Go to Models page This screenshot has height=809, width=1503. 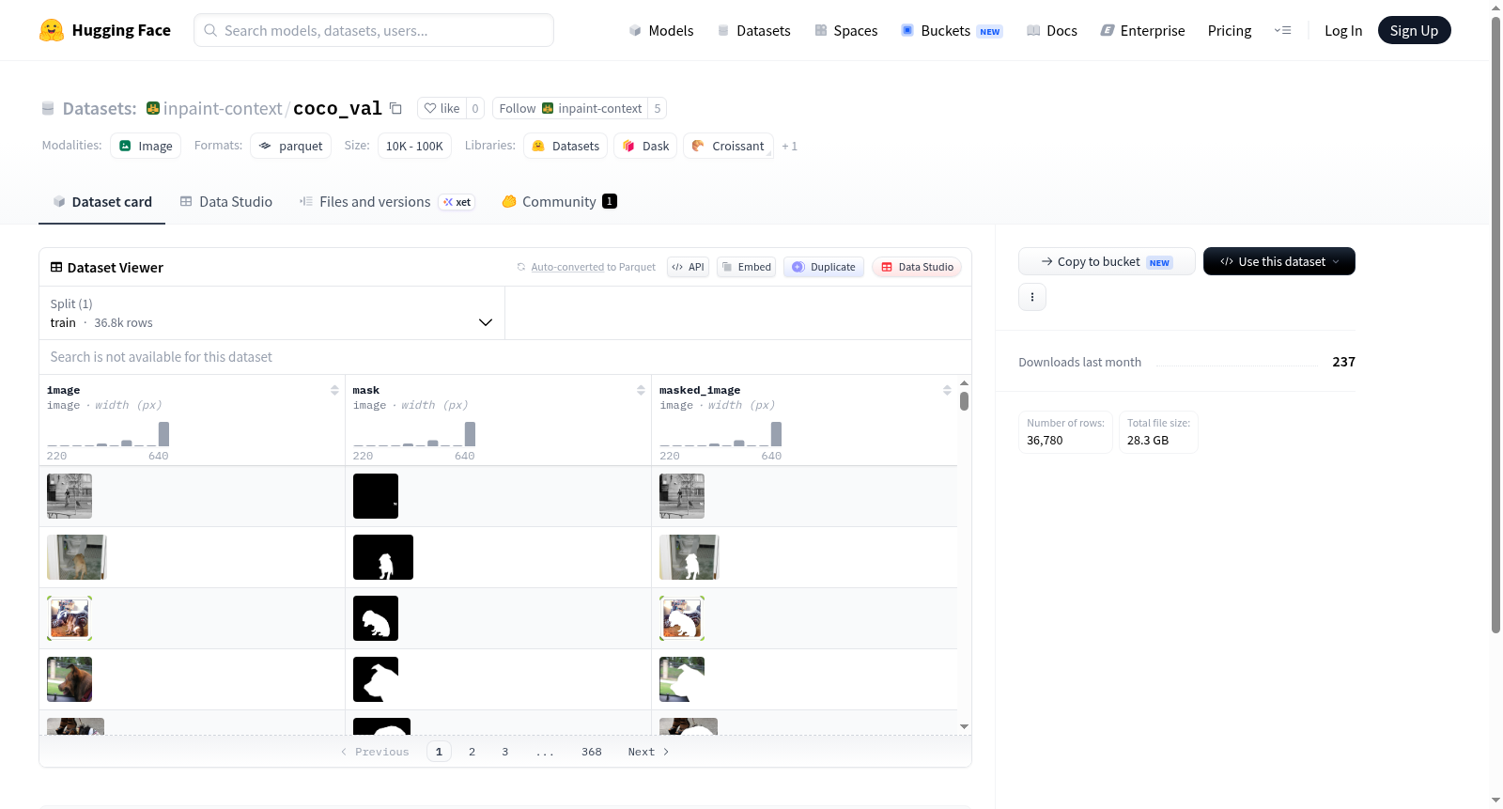click(x=661, y=30)
